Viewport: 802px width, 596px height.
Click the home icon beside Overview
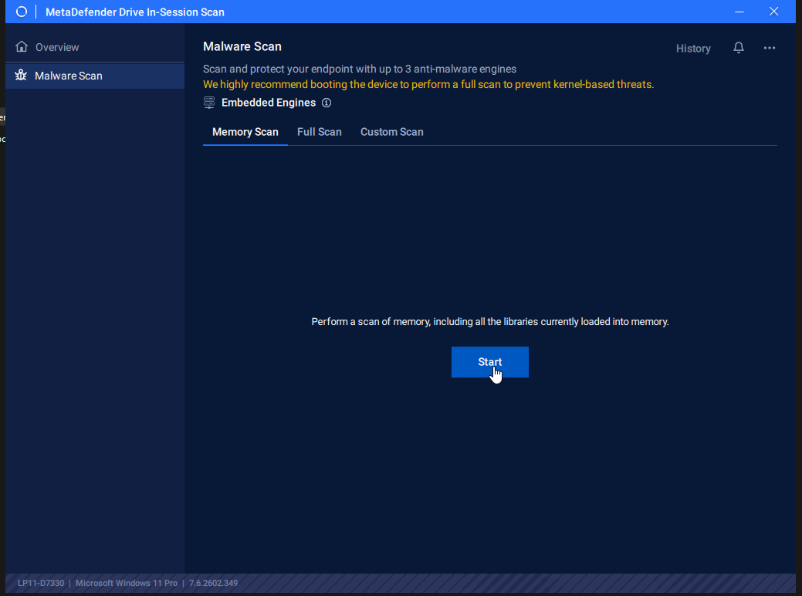(x=22, y=47)
